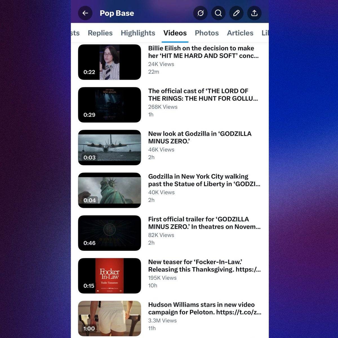This screenshot has width=338, height=338.
Task: Click the '1h' timestamp
Action: [151, 115]
